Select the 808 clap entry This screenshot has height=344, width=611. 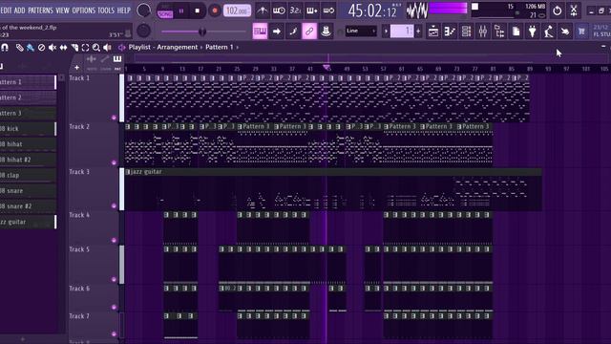click(28, 175)
